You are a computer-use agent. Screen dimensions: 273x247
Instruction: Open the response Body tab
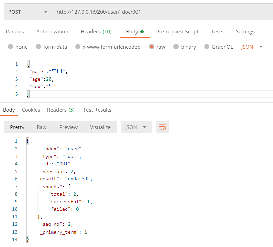(9, 110)
